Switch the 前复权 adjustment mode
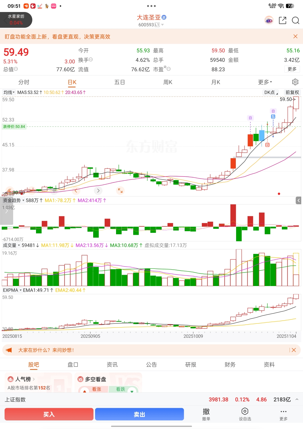This screenshot has width=303, height=429. point(292,92)
